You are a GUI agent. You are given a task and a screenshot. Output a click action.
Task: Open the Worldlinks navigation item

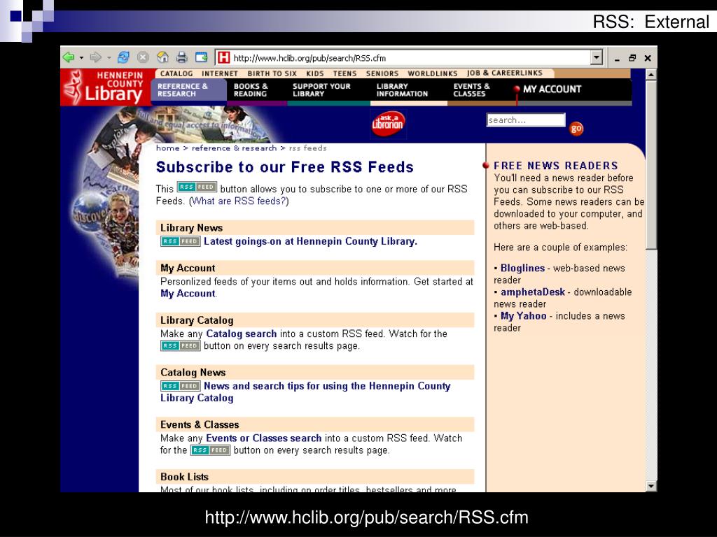[433, 73]
